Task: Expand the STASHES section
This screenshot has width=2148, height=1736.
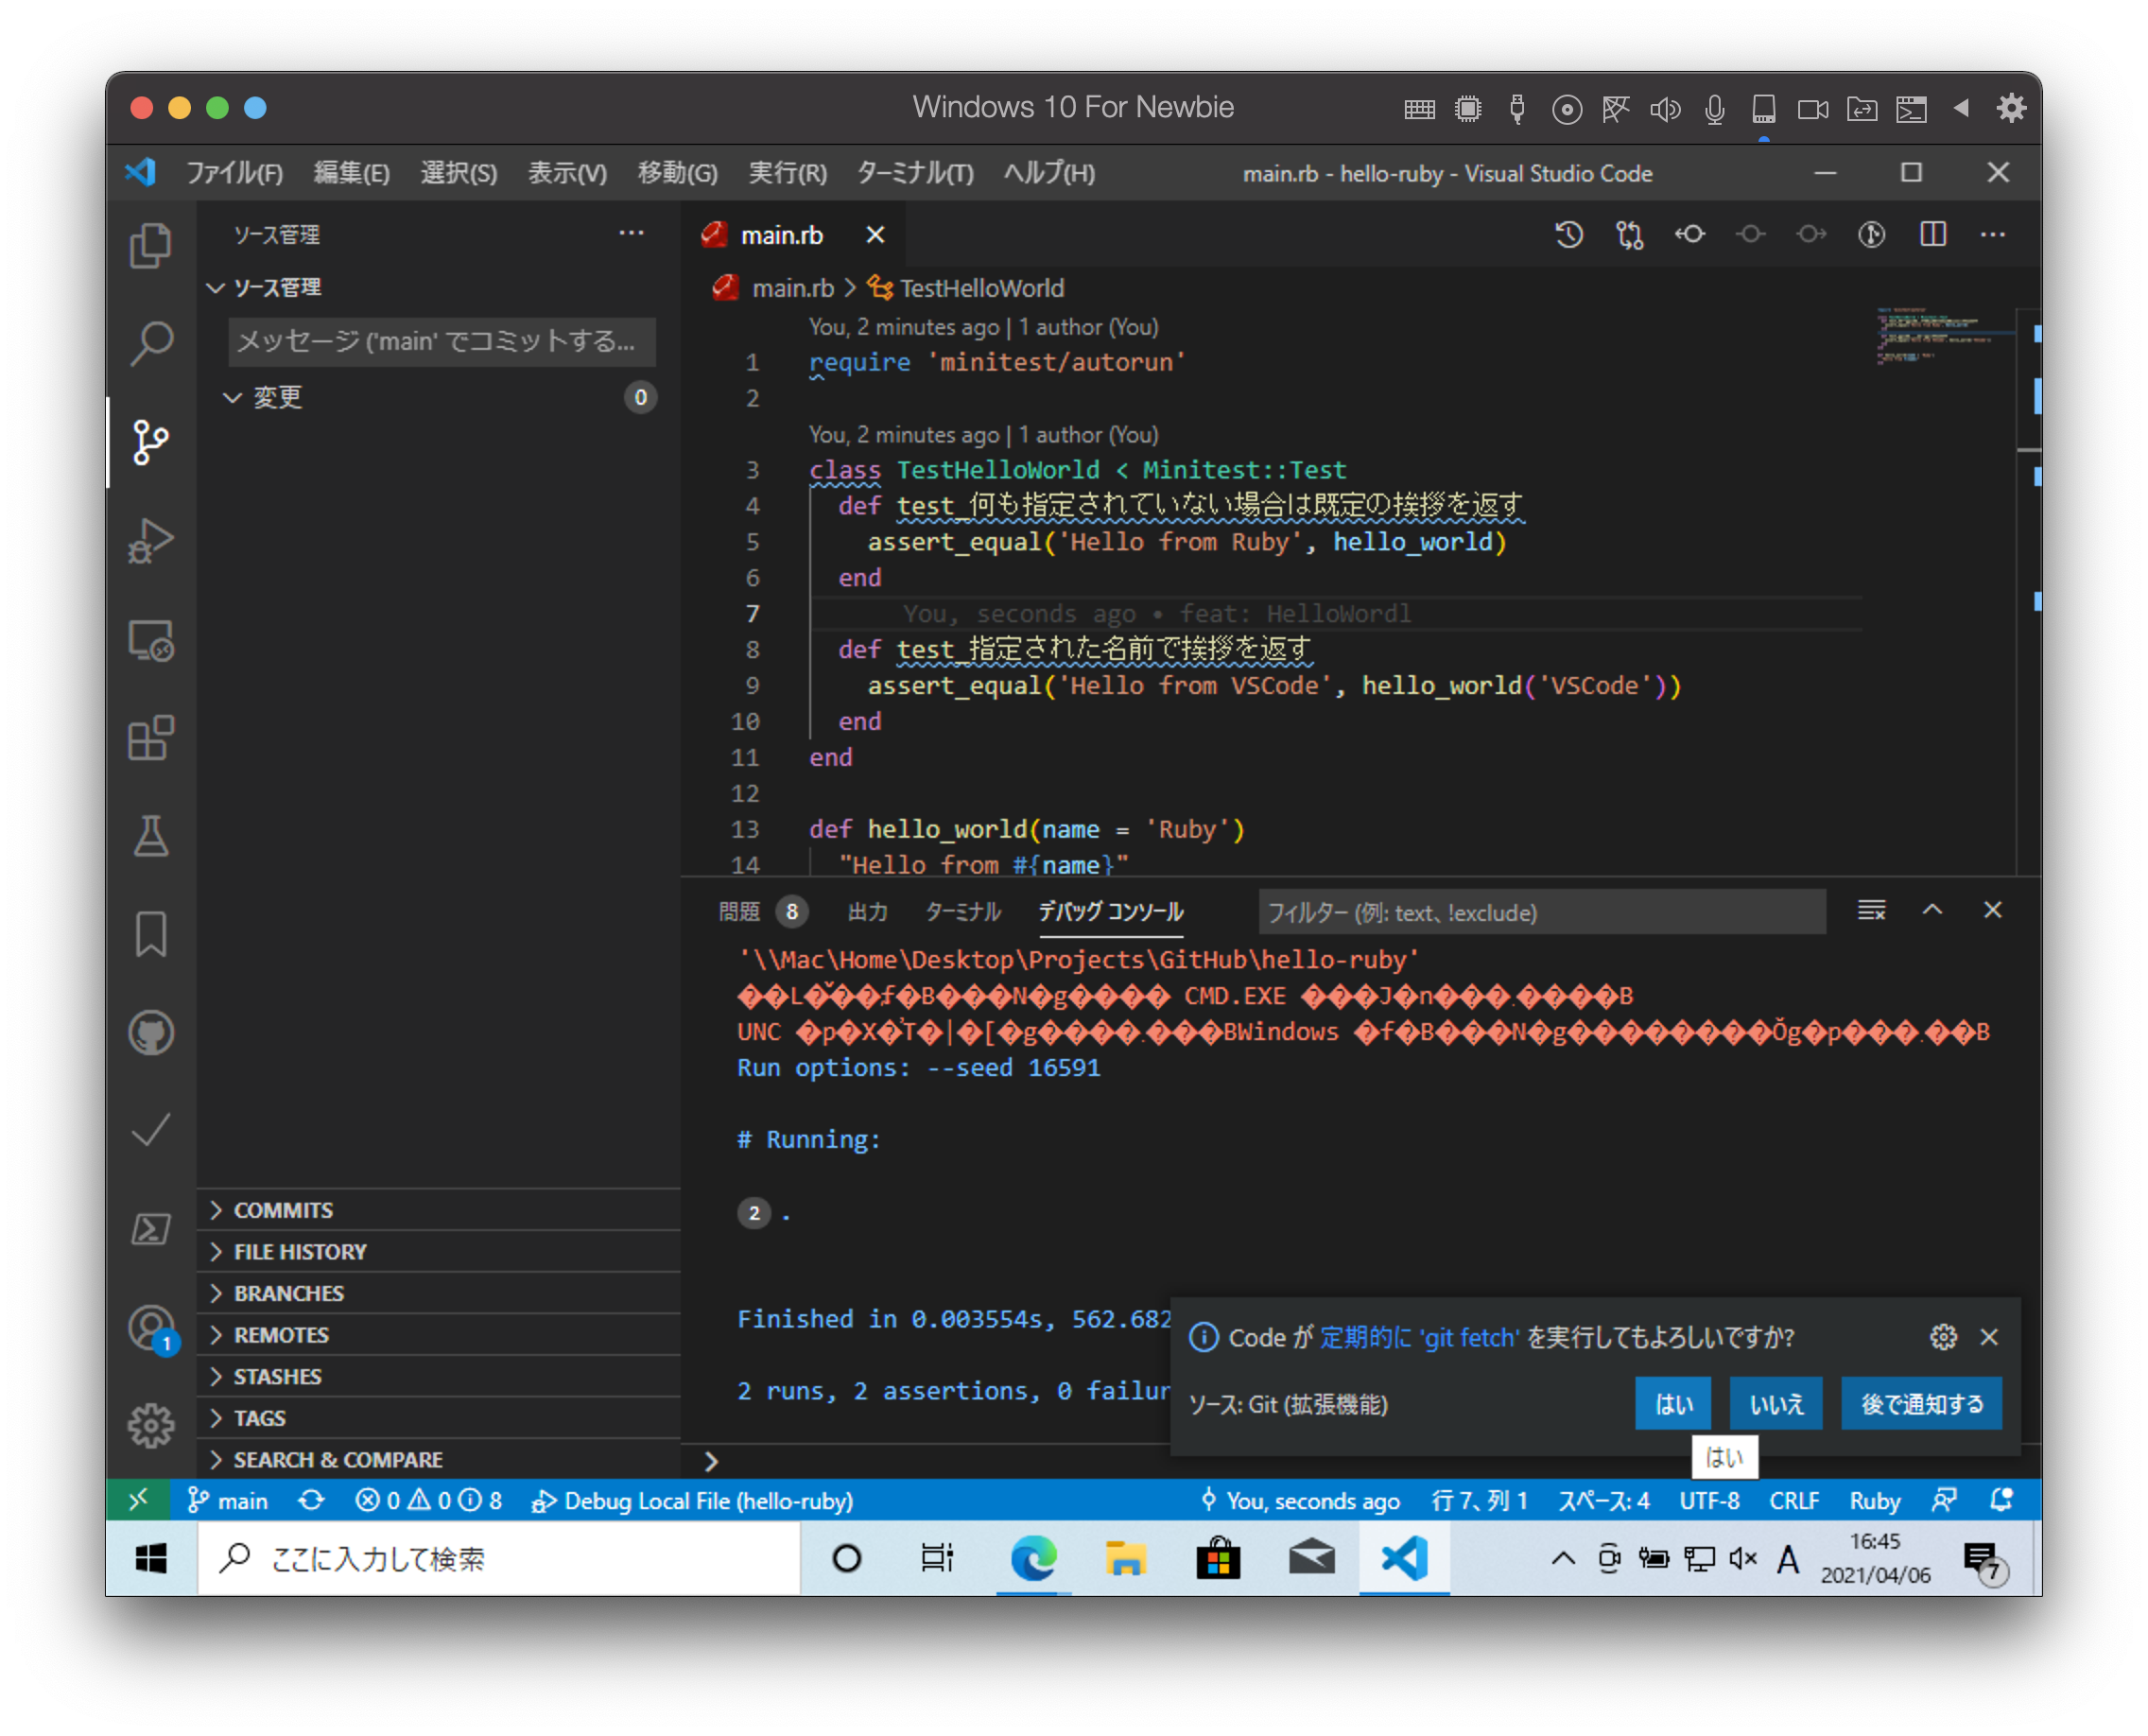Action: pos(279,1376)
